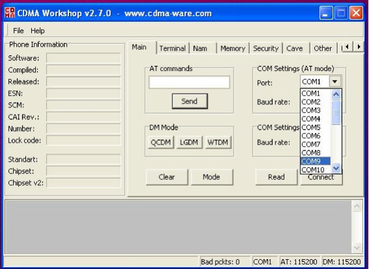Click the Released field

[83, 81]
